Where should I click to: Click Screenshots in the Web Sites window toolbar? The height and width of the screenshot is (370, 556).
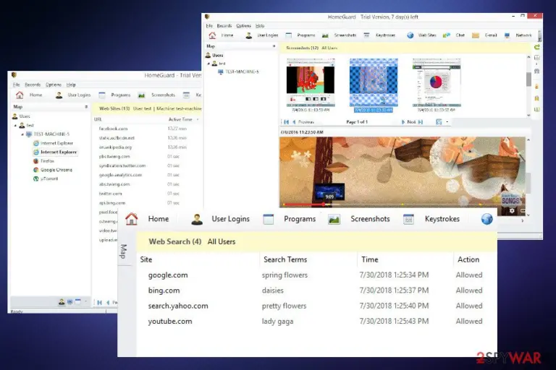click(156, 95)
